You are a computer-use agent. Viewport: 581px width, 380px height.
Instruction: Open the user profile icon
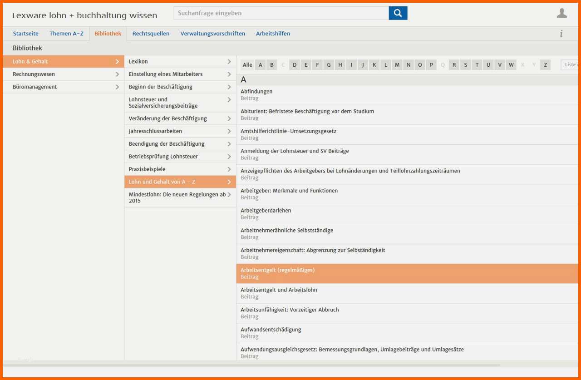pyautogui.click(x=562, y=14)
